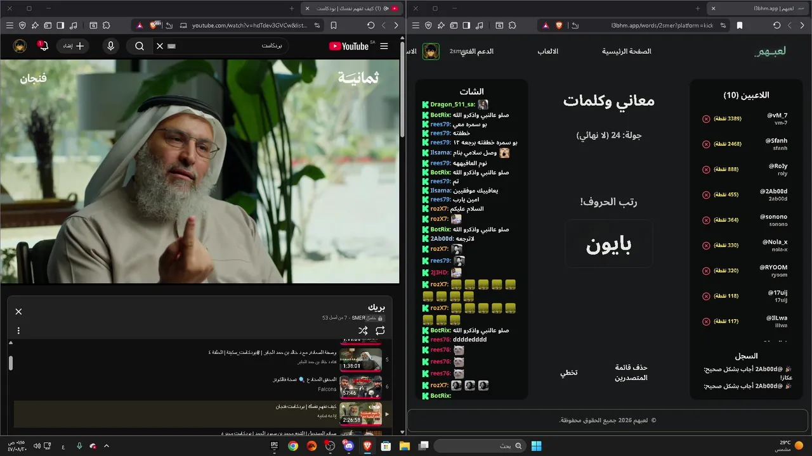The width and height of the screenshot is (812, 456).
Task: Click bookmark icon in the l3bhm window
Action: point(740,25)
